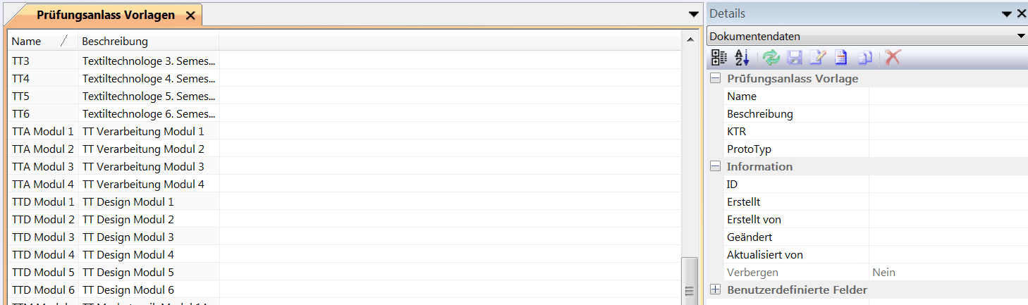Click the red X delete icon
This screenshot has height=305, width=1028.
point(893,58)
